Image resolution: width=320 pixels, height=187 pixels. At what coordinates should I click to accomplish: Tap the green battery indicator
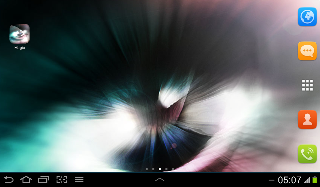coord(315,180)
